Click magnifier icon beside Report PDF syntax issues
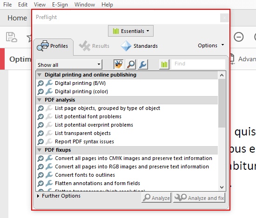The width and height of the screenshot is (256, 218). pyautogui.click(x=40, y=142)
